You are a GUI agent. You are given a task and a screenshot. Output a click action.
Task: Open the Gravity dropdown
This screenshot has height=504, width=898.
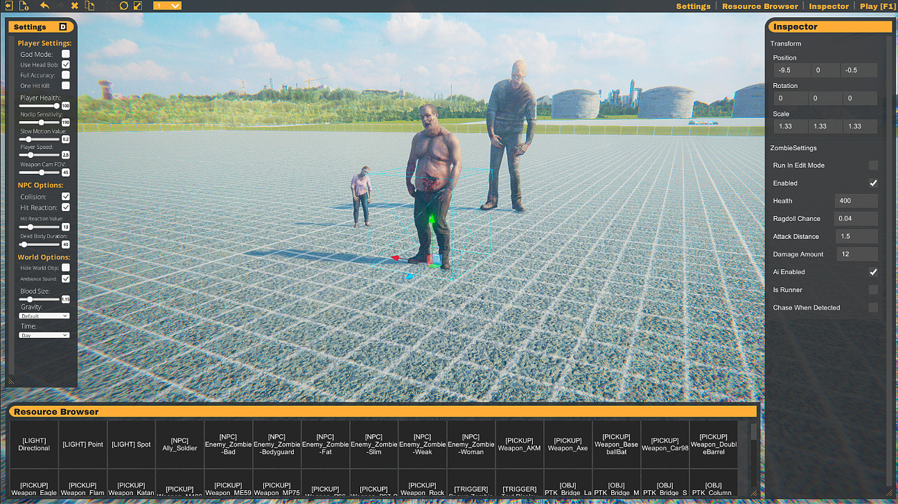pyautogui.click(x=44, y=315)
